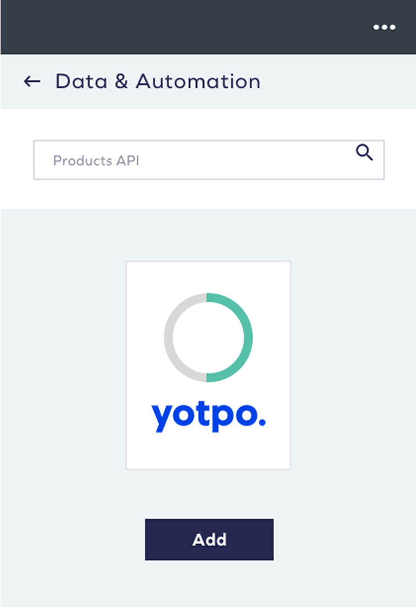416x607 pixels.
Task: Click the magnifying glass search icon
Action: tap(365, 153)
